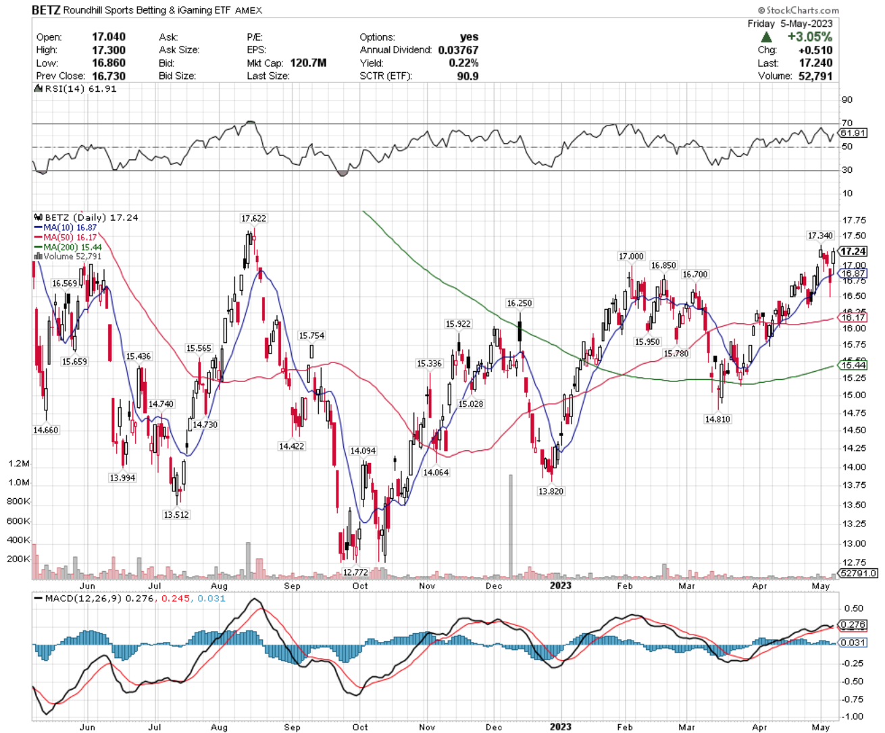Click the SCTR (ETF) value 90.9
This screenshot has height=733, width=885.
point(467,76)
